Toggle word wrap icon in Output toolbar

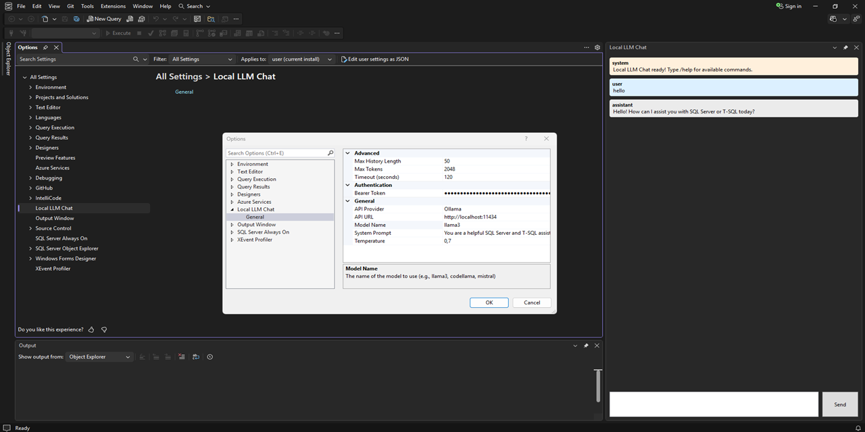click(195, 356)
